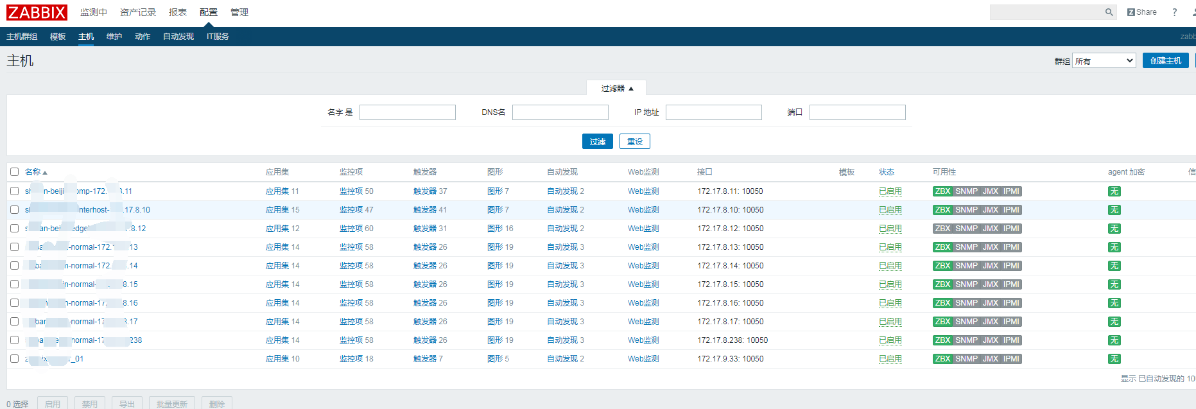
Task: Open the Monitoring top menu
Action: pos(93,12)
